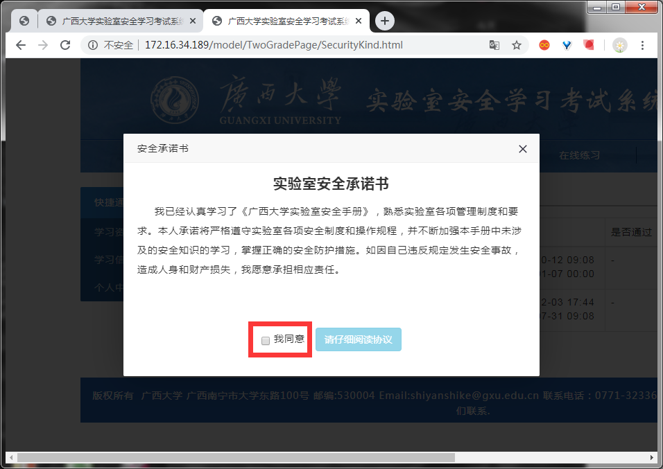663x469 pixels.
Task: Click the horizontal scrollbar right arrow
Action: click(x=652, y=458)
